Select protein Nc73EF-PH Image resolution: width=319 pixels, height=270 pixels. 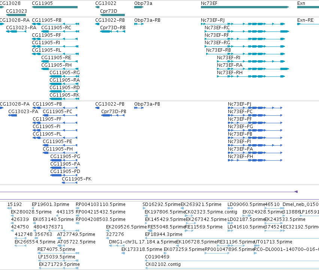pos(255,160)
